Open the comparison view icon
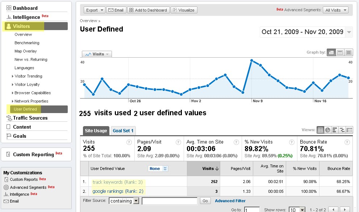Viewport: 359px width, 212px height. pyautogui.click(x=342, y=130)
